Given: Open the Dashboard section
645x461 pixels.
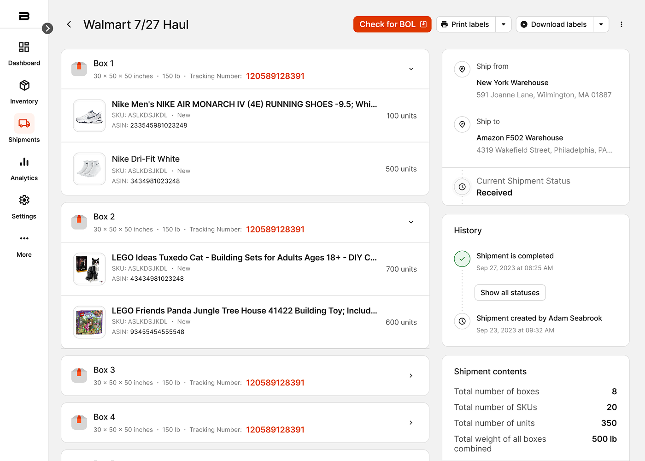Looking at the screenshot, I should (x=24, y=53).
